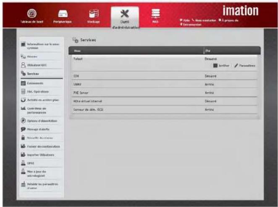Click the Arrêter stop icon for Telnet
The height and width of the screenshot is (207, 278).
coord(215,66)
